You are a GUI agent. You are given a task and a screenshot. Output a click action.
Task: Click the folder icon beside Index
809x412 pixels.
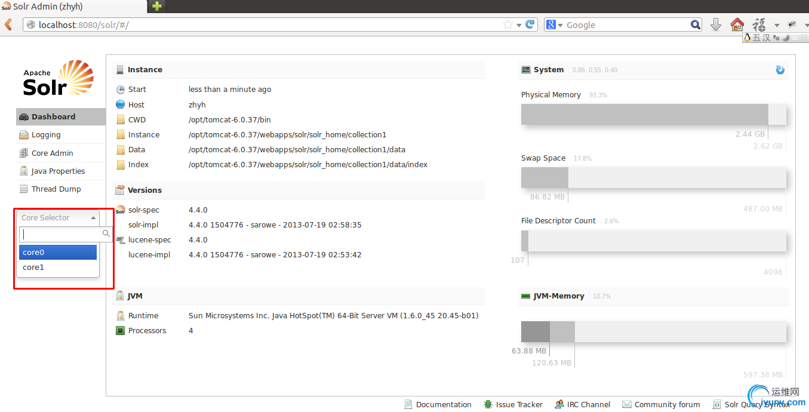tap(121, 164)
